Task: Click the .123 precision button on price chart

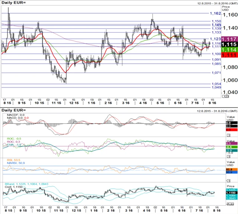Action: [x=225, y=96]
